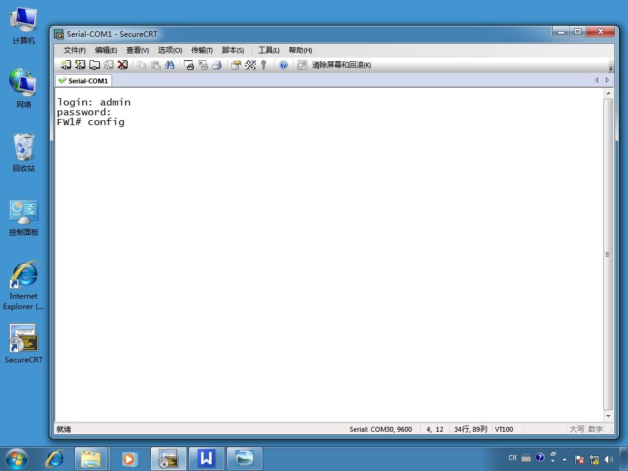Image resolution: width=628 pixels, height=471 pixels.
Task: Open 计算机 desktop icon
Action: (x=24, y=26)
